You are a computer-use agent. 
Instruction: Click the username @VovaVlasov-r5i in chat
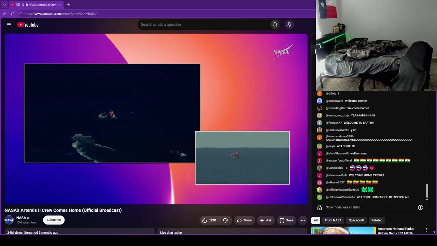(x=337, y=153)
